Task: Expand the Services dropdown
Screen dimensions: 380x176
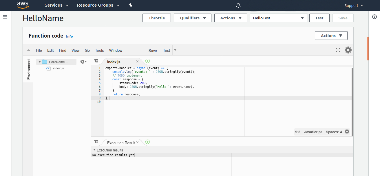Action: click(x=57, y=5)
